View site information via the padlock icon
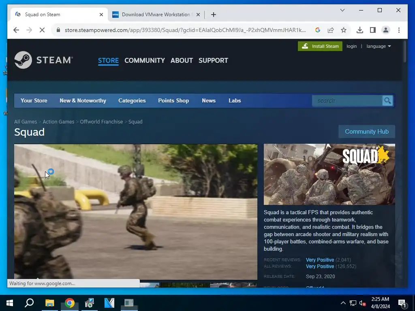 click(x=58, y=30)
